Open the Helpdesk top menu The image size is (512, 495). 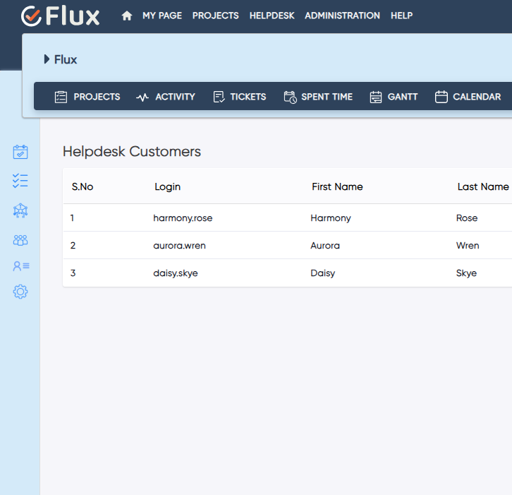point(272,16)
